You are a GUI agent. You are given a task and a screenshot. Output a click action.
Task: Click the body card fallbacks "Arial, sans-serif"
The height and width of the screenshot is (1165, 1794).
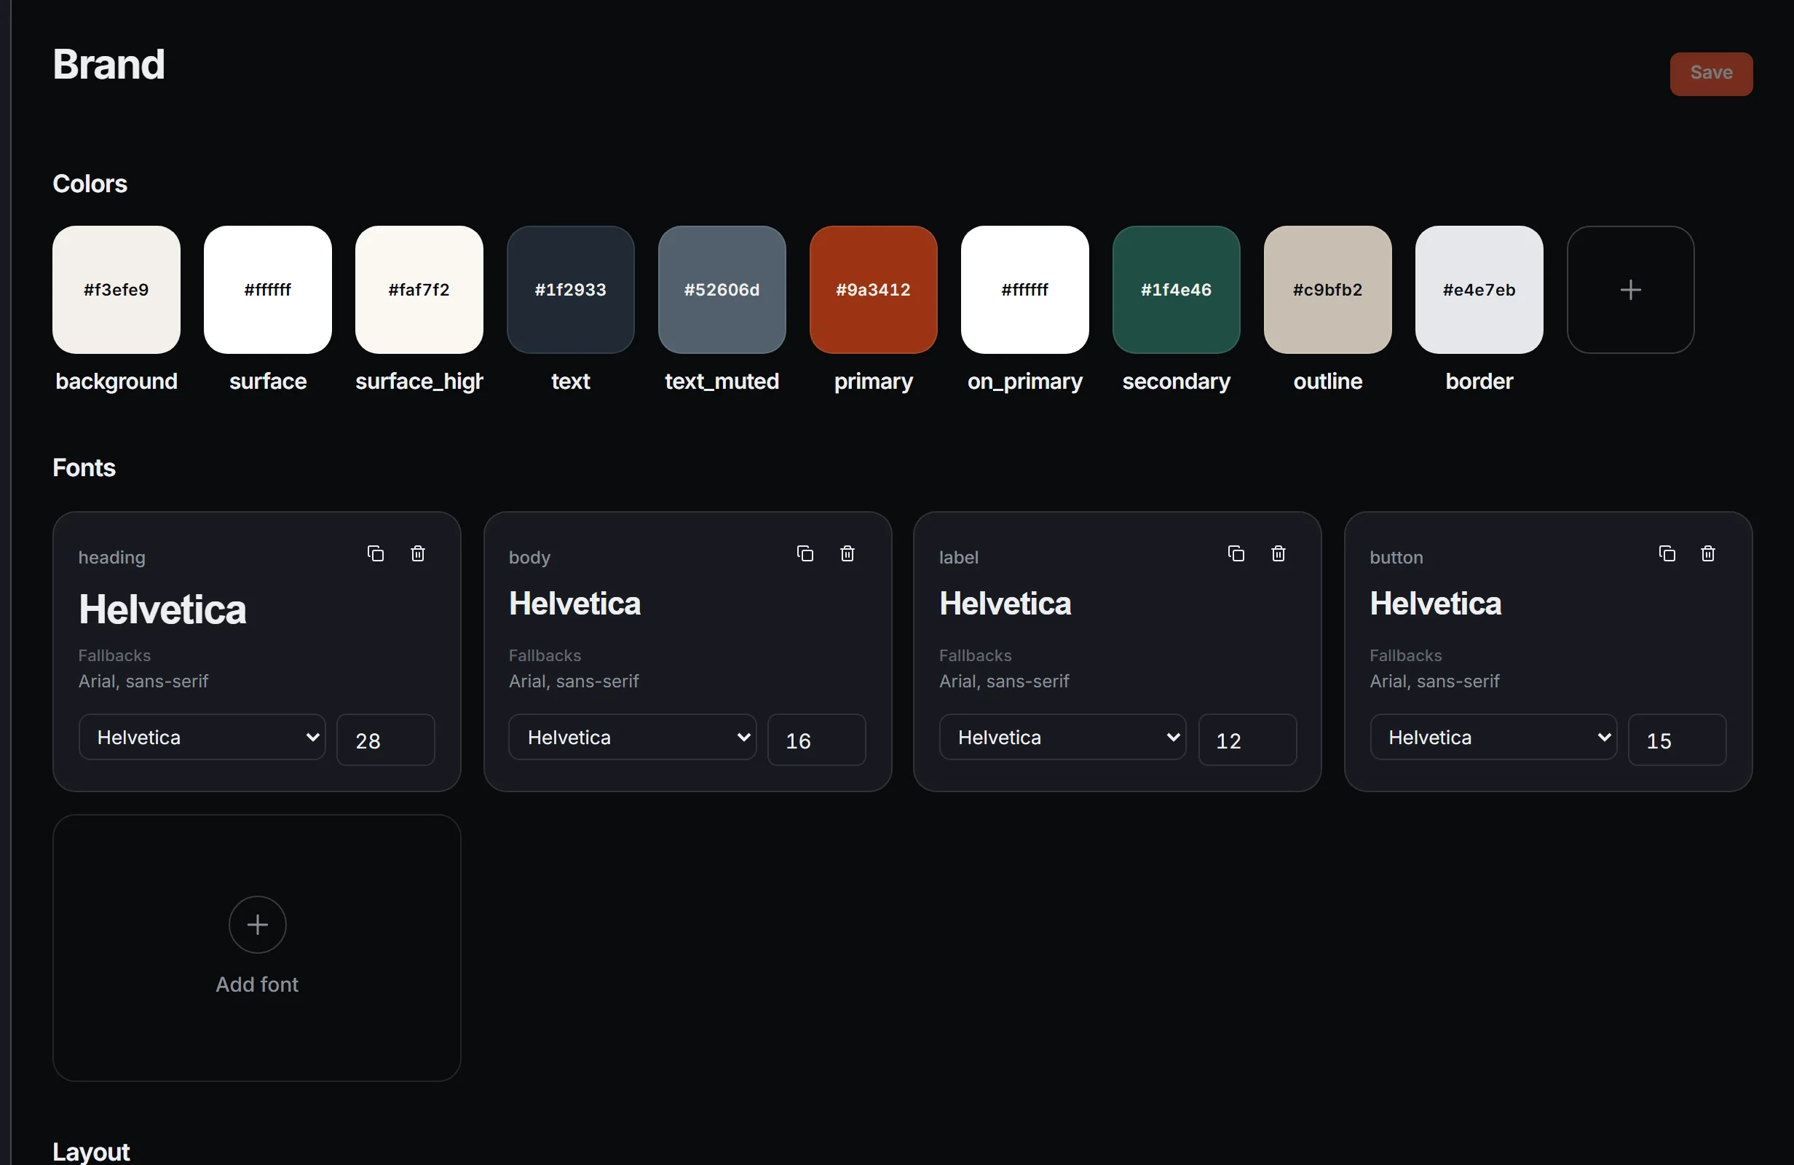coord(574,682)
